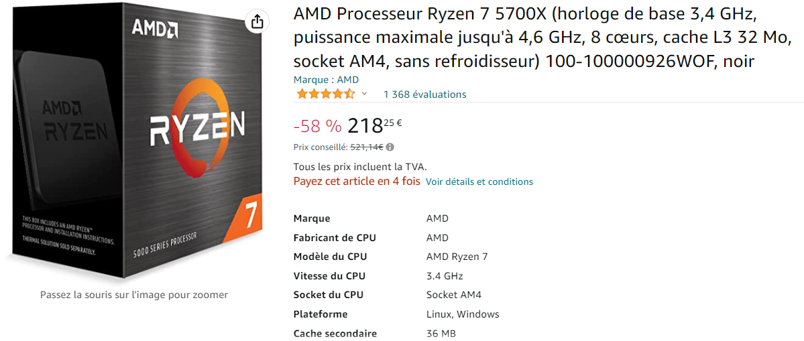Click the struck-through 521,14€ recommended price

point(367,147)
